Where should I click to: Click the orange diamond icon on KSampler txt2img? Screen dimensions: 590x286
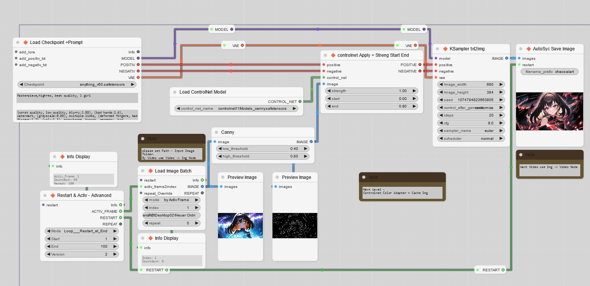click(446, 49)
